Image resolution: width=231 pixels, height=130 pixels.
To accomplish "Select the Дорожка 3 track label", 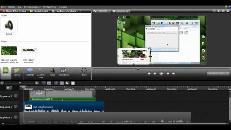I will click(x=6, y=96).
